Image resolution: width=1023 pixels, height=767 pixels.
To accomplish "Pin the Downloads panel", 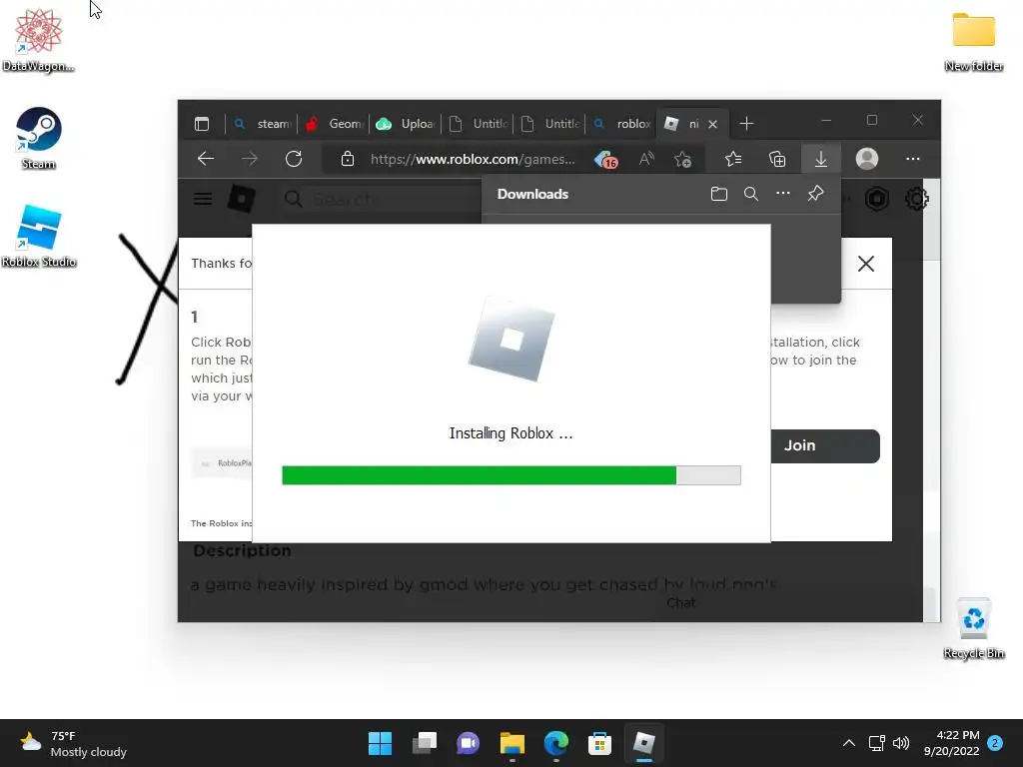I will click(x=815, y=193).
